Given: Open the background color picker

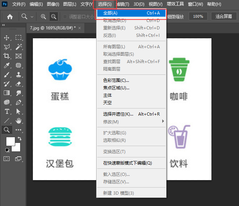Looking at the screenshot, I should 18,149.
